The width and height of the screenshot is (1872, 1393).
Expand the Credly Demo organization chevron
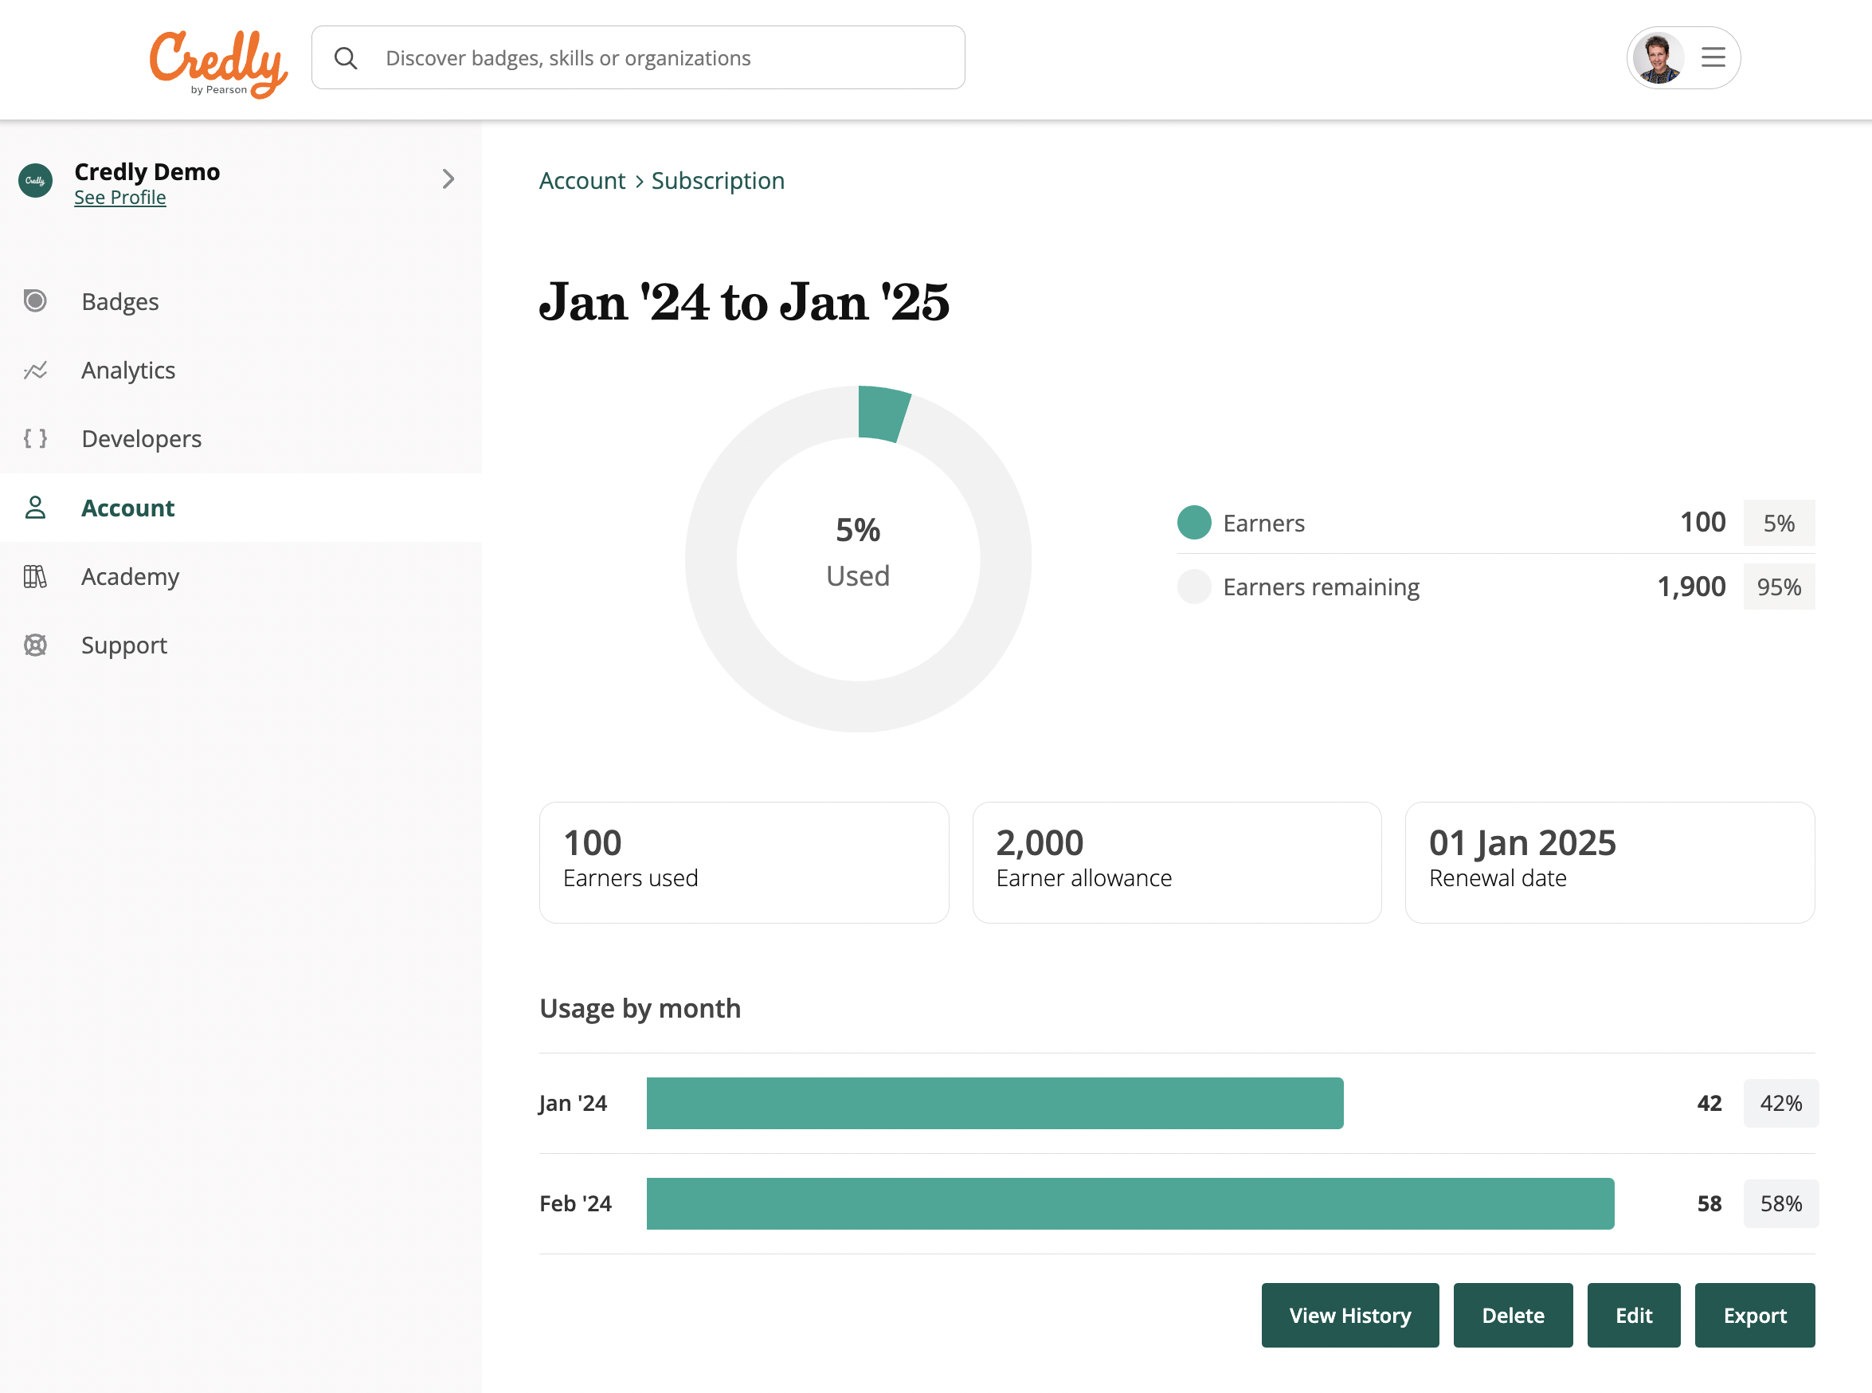point(448,179)
